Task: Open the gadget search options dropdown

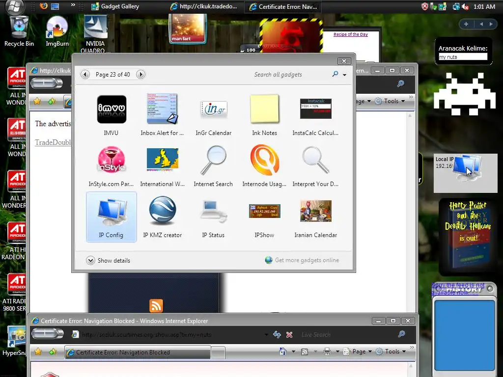Action: [344, 75]
